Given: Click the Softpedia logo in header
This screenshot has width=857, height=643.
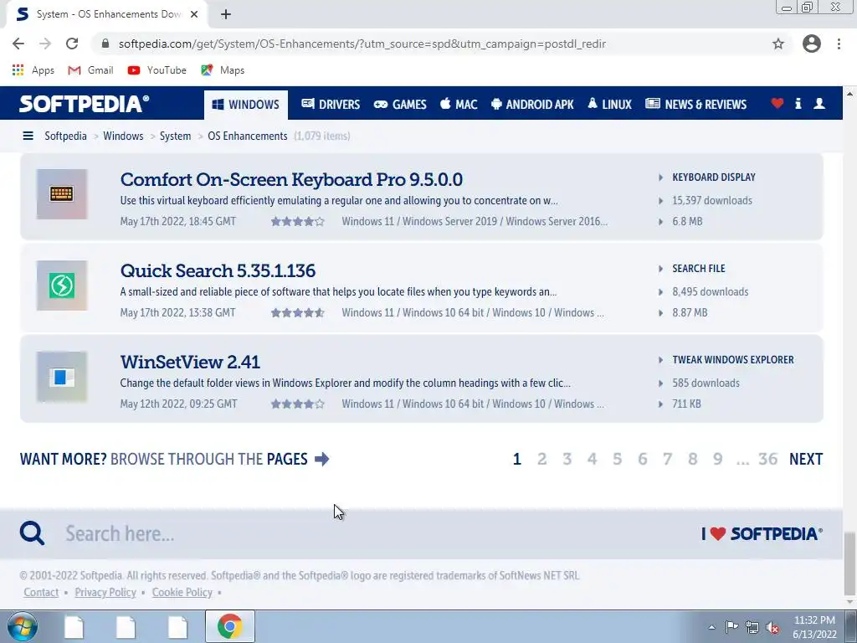Looking at the screenshot, I should (84, 104).
